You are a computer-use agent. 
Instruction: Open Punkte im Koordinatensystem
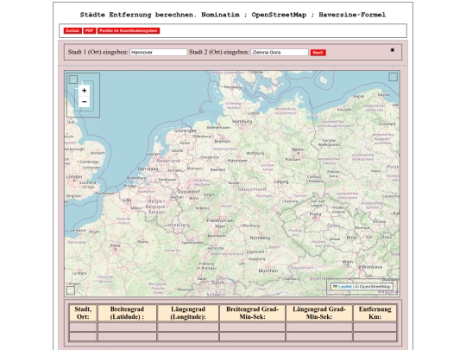click(129, 30)
